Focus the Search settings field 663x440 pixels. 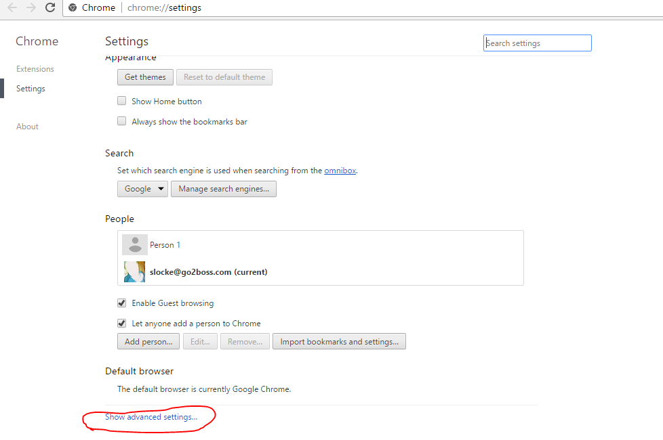click(x=538, y=43)
